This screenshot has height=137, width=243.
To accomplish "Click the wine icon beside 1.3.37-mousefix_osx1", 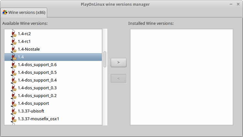I will click(14, 119).
